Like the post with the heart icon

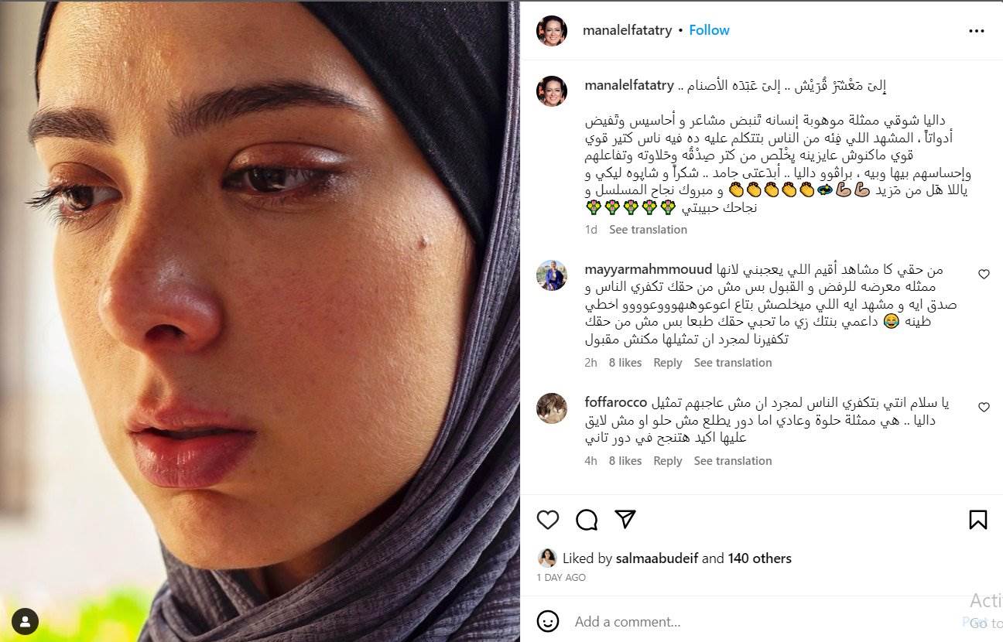point(548,520)
